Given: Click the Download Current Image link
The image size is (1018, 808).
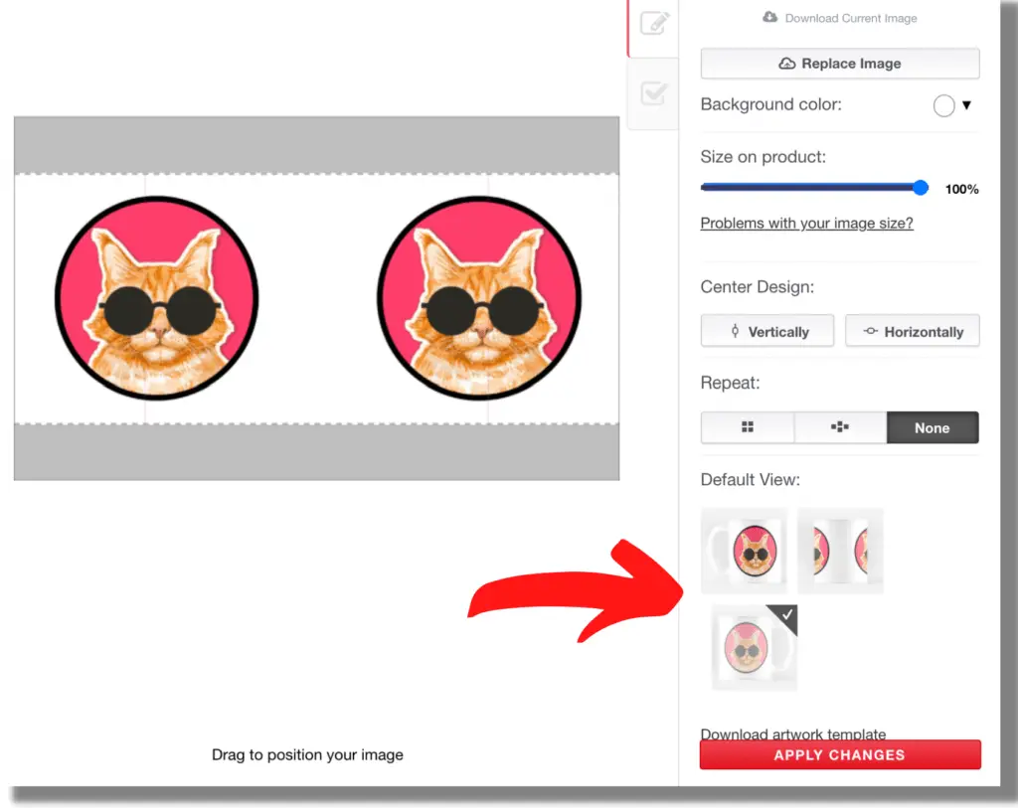Looking at the screenshot, I should (x=839, y=18).
